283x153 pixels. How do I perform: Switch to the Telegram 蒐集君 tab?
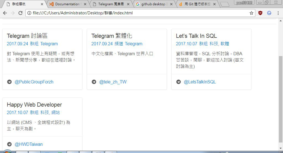(x=111, y=4)
